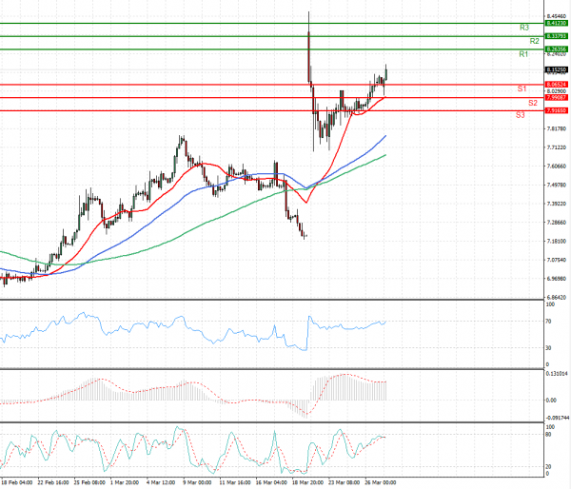Click the MACD 0.00 scale value
Viewport: 571px width, 489px height.
pyautogui.click(x=551, y=401)
